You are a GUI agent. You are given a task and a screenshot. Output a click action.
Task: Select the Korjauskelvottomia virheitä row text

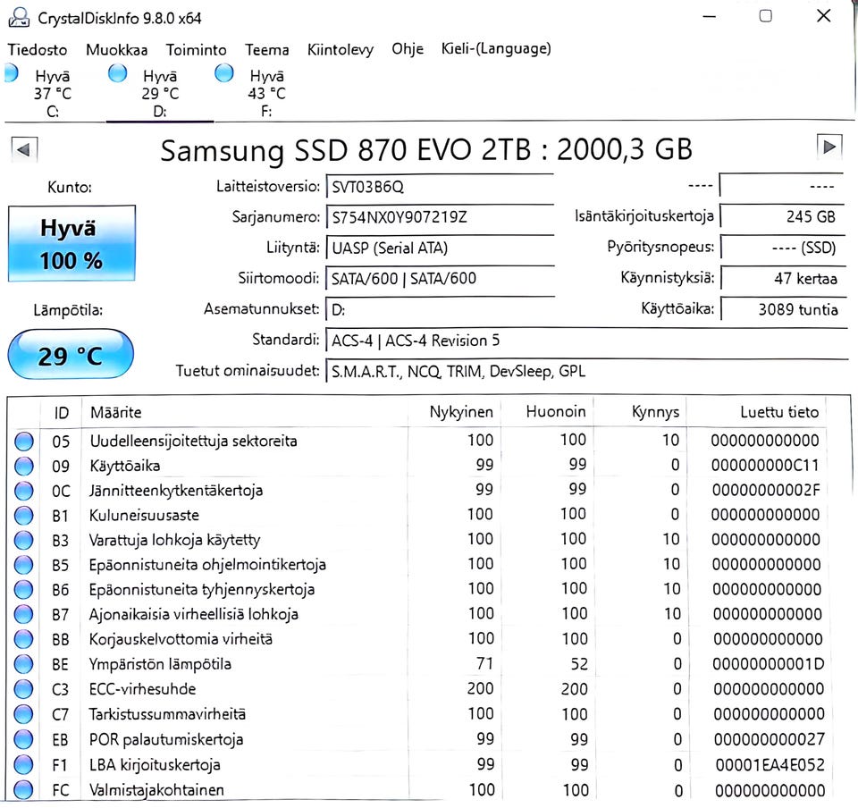[x=181, y=639]
